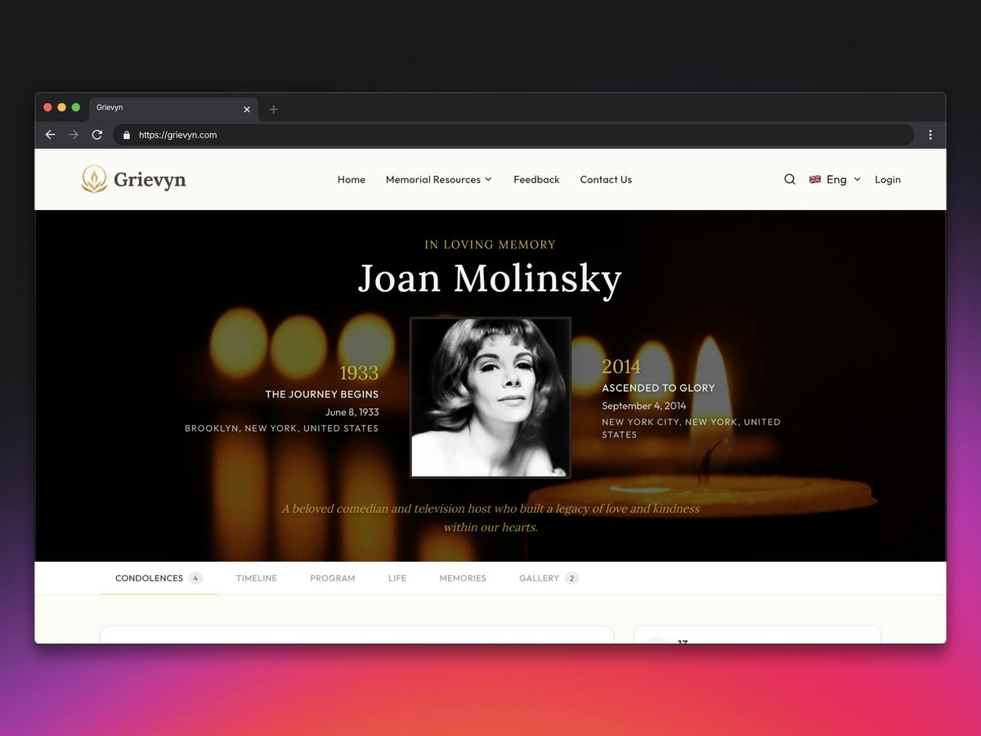The image size is (981, 736).
Task: Click the Login link
Action: tap(888, 179)
